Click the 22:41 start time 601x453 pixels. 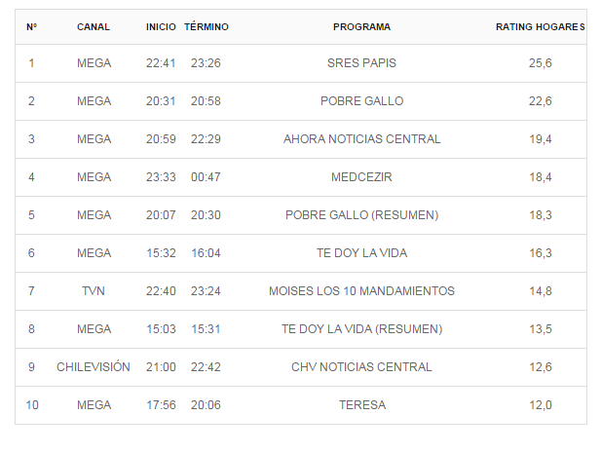coord(161,63)
